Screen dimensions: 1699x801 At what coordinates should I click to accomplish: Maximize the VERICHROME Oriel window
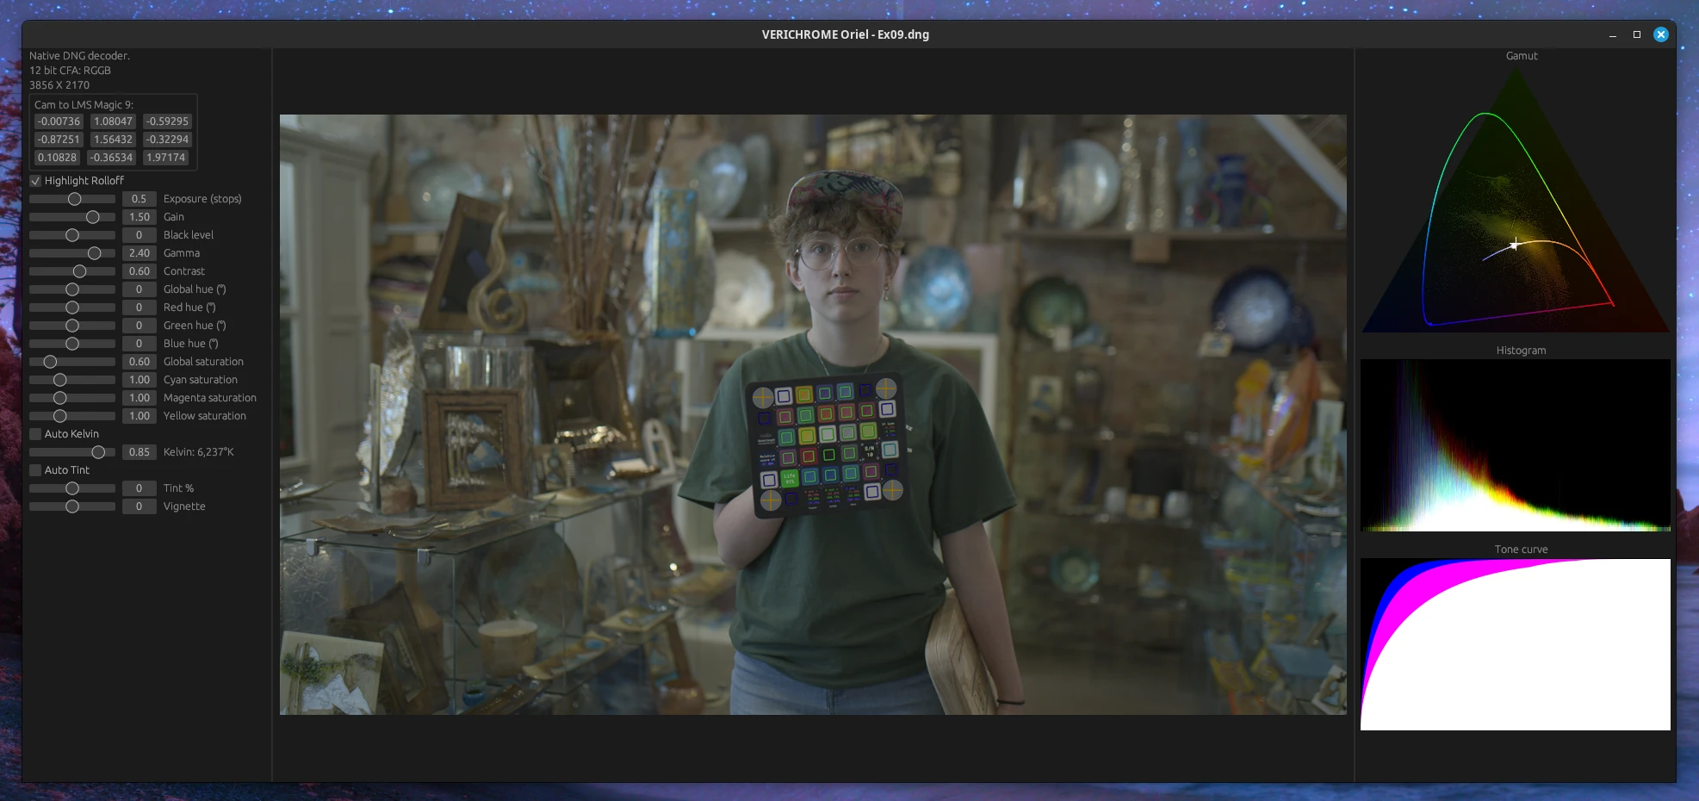pyautogui.click(x=1637, y=34)
